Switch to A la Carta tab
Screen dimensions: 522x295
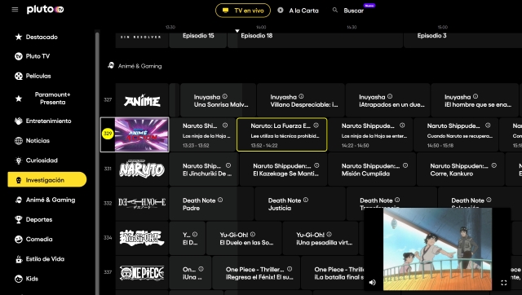(x=298, y=11)
